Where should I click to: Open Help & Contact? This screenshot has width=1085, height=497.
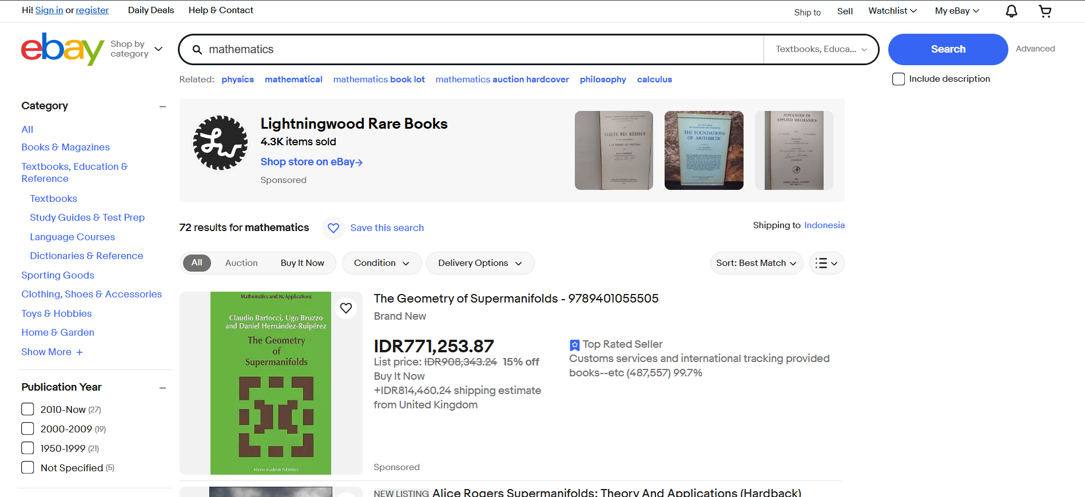[221, 10]
